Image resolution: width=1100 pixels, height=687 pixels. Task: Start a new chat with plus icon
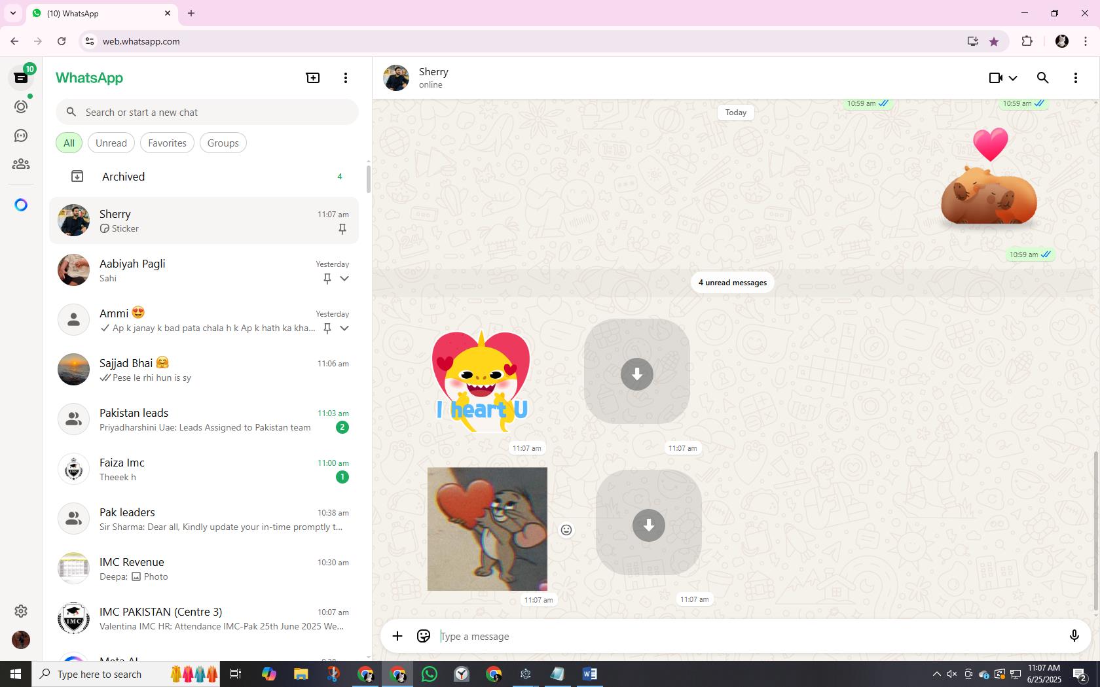point(313,78)
